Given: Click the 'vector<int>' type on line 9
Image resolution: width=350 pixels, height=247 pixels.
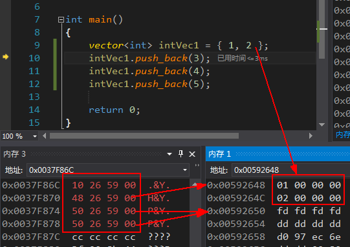Looking at the screenshot, I should 120,45.
